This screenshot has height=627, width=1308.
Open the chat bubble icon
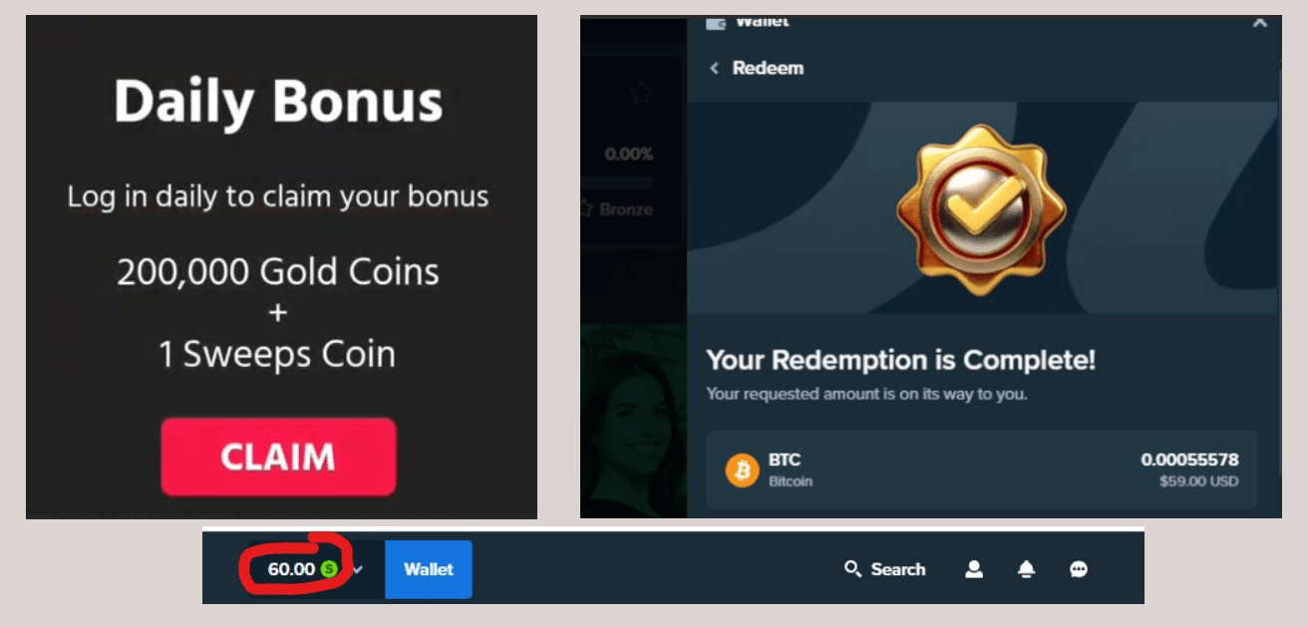pyautogui.click(x=1078, y=569)
